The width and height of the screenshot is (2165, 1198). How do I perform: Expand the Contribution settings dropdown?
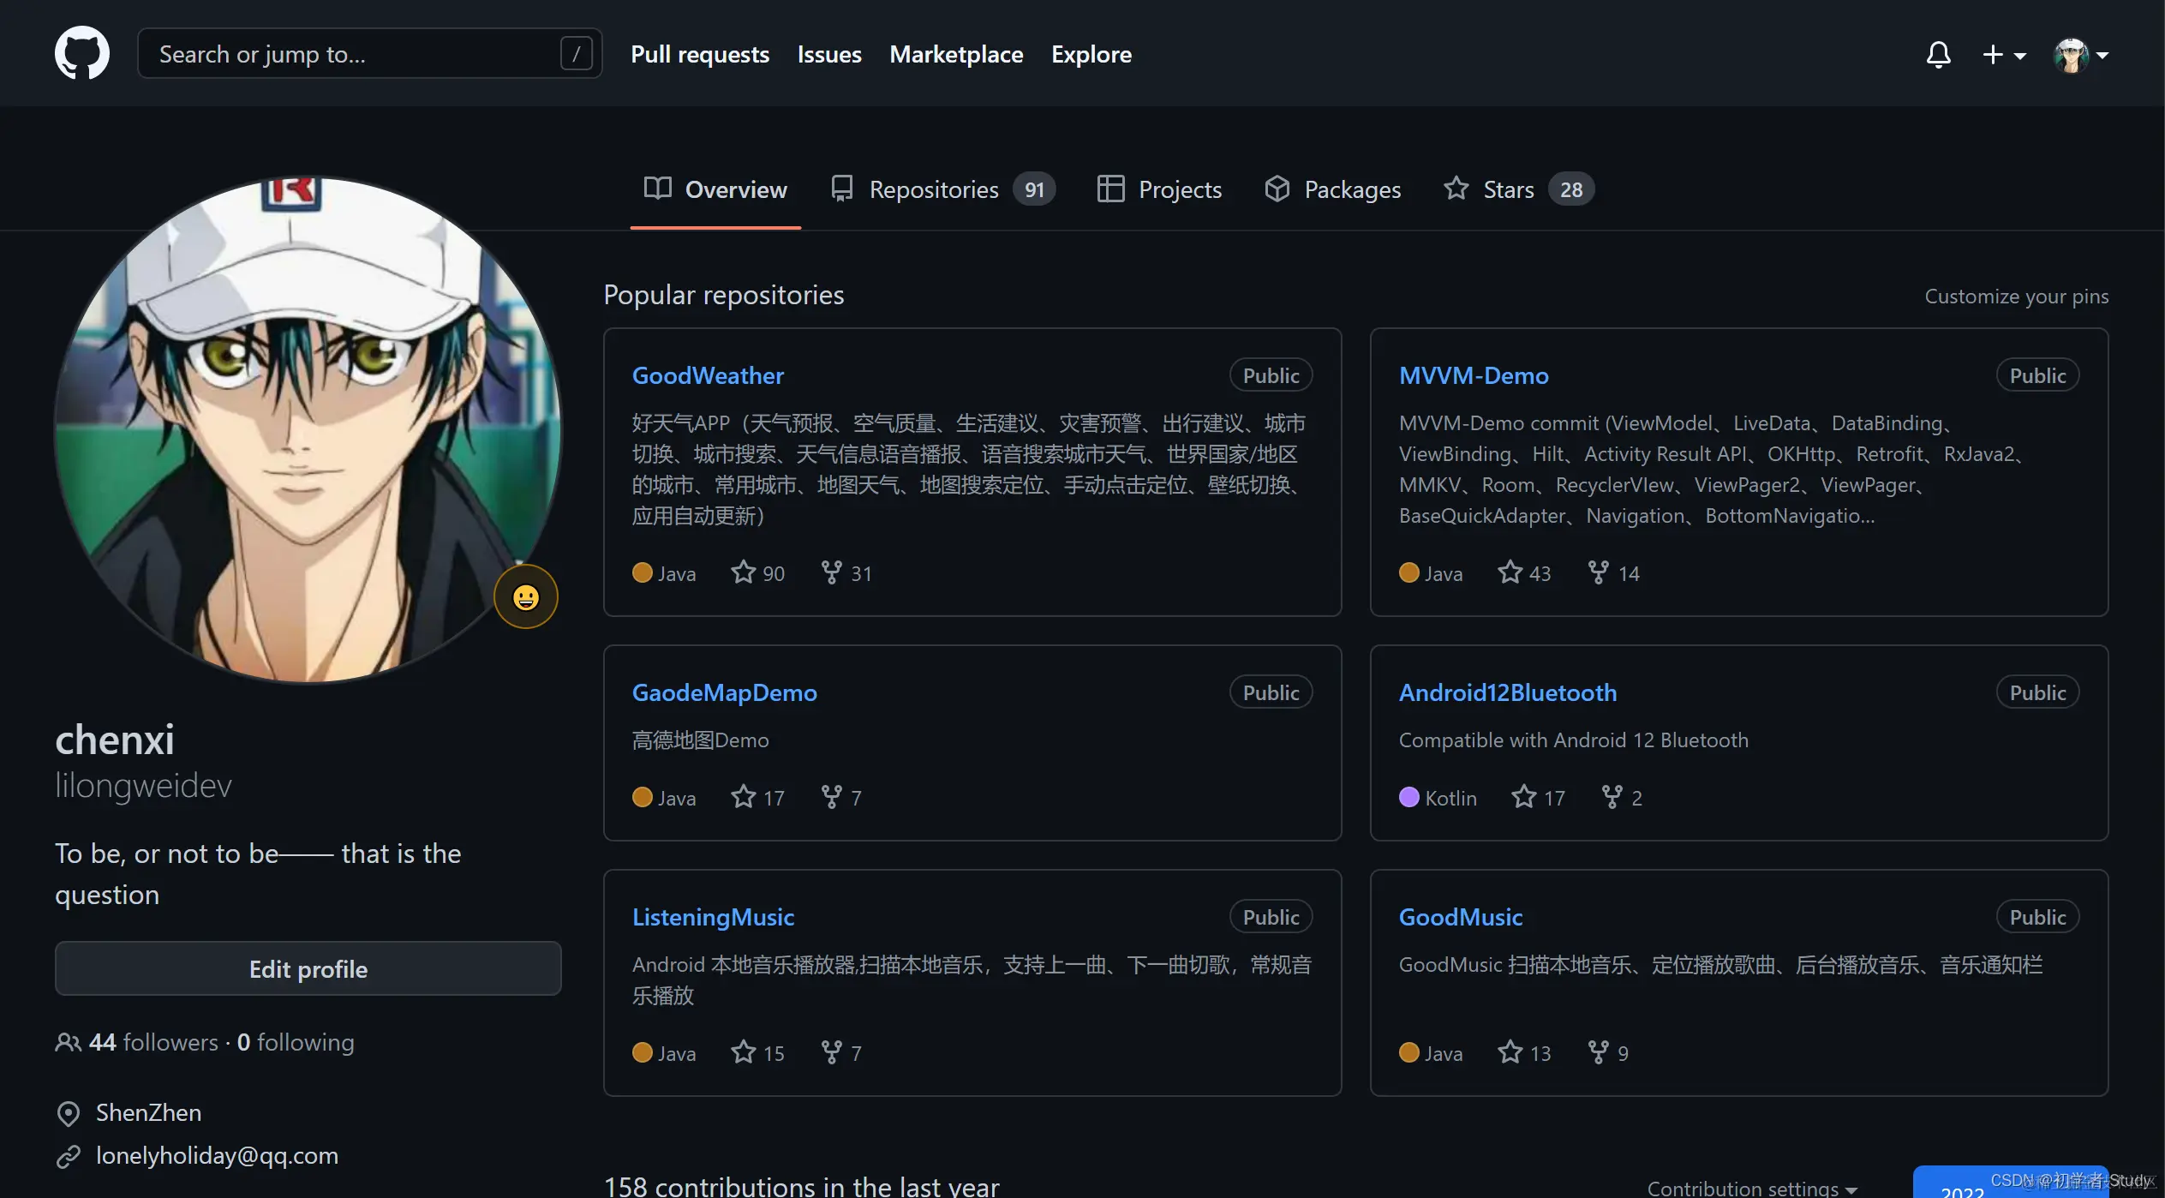[x=1751, y=1188]
